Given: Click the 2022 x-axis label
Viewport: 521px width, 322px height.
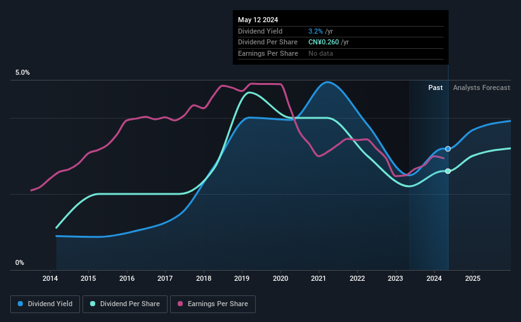Looking at the screenshot, I should (357, 278).
